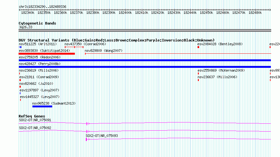Viewport: 280px width, 157px height.
Task: Select the nsv437350 (Conrad2006) variant label
Action: point(85,44)
